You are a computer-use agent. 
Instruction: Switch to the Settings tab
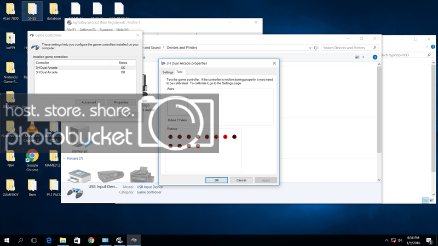click(168, 72)
